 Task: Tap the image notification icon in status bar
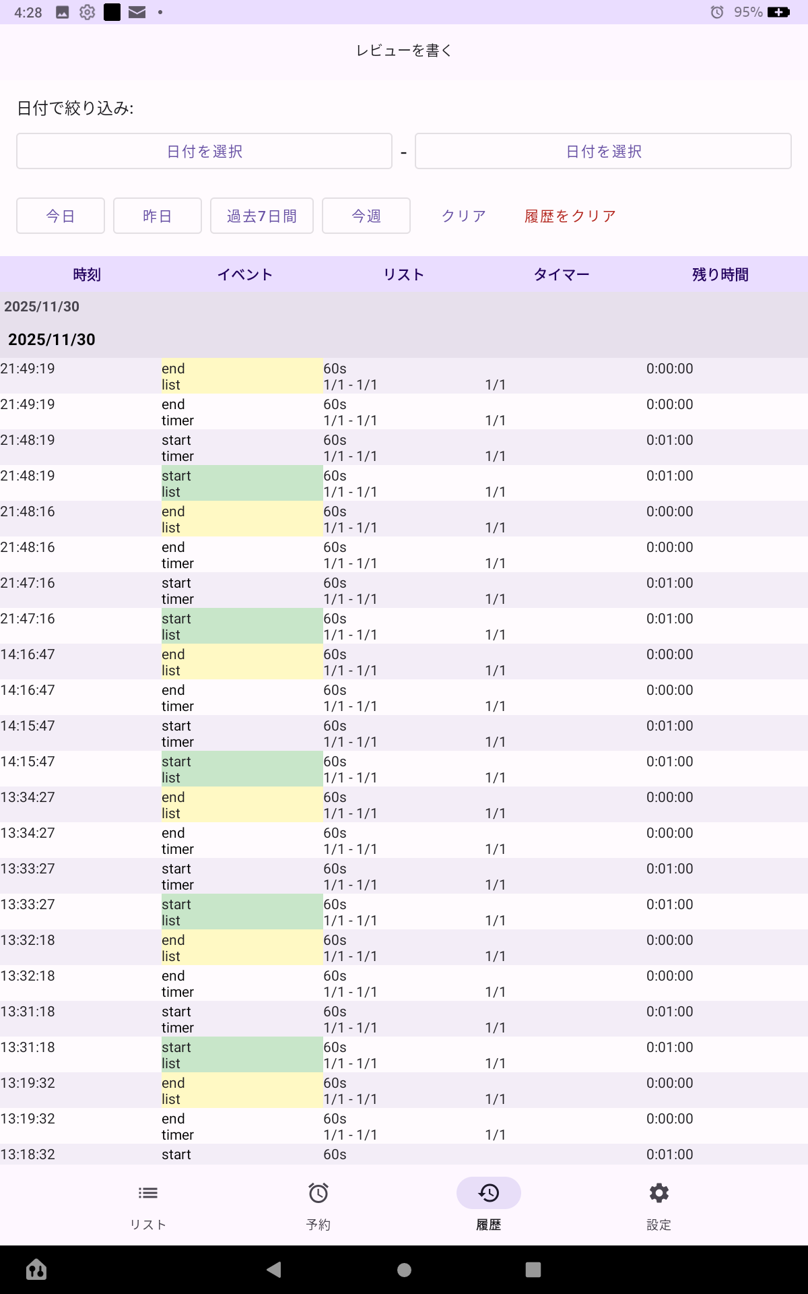point(63,12)
